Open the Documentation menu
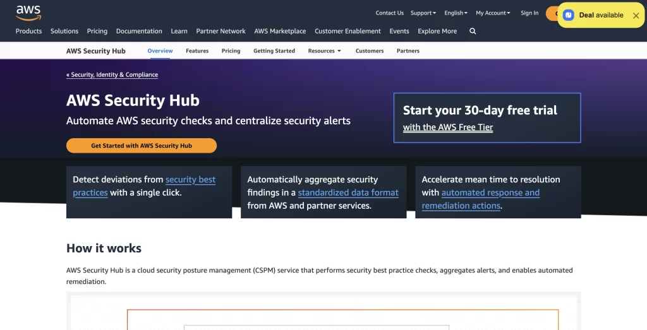The image size is (647, 330). [x=139, y=31]
